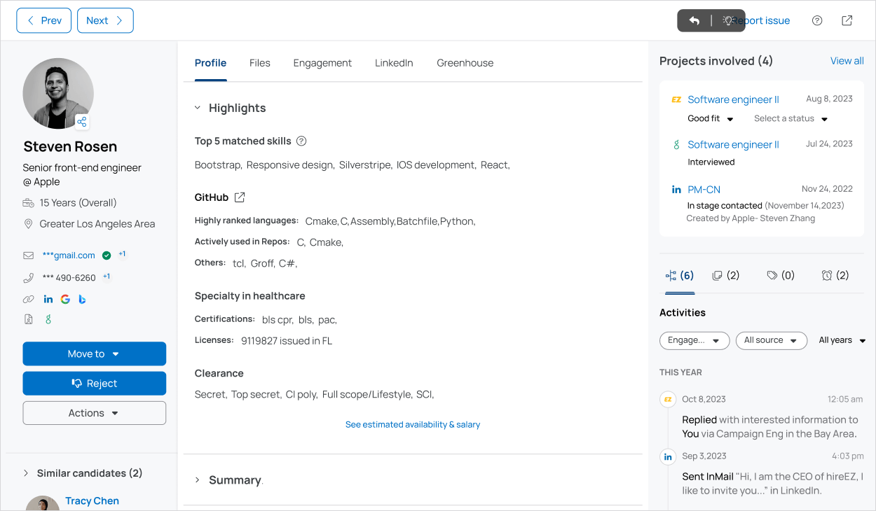Viewport: 876px width, 511px height.
Task: Click the share icon on profile photo
Action: [x=82, y=122]
